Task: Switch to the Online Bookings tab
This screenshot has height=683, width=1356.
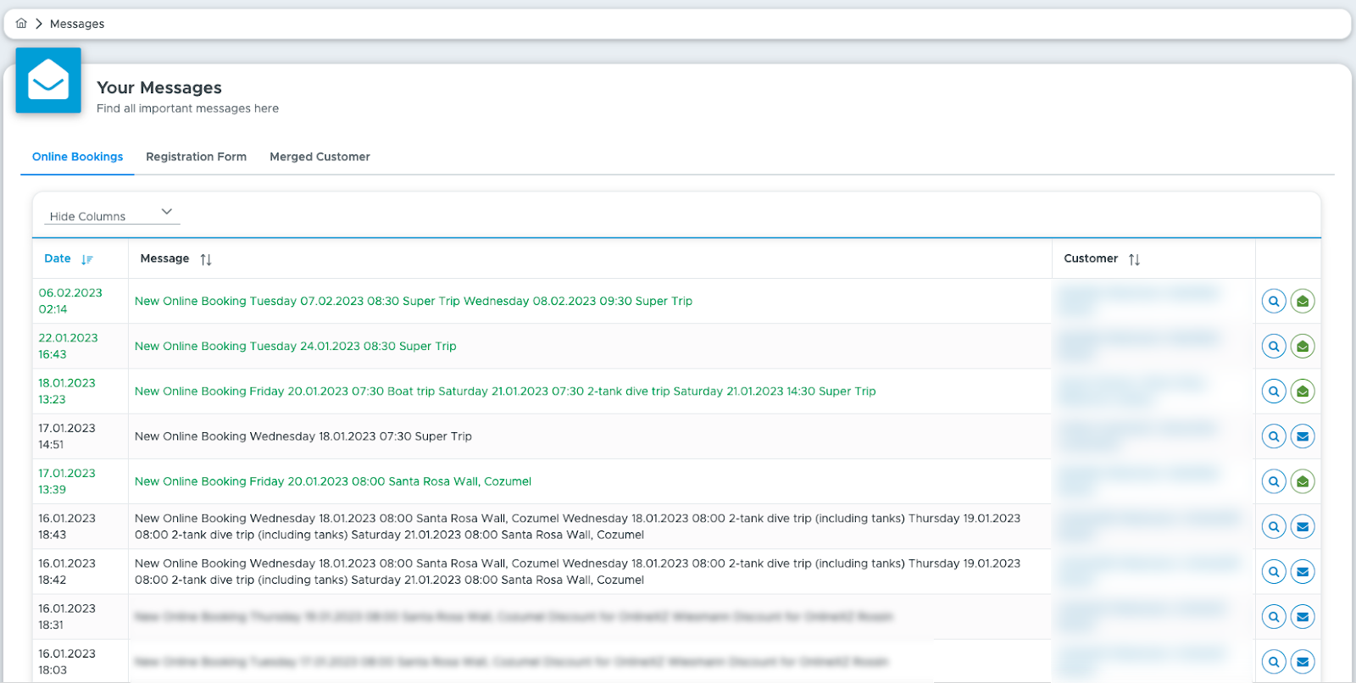Action: (x=77, y=157)
